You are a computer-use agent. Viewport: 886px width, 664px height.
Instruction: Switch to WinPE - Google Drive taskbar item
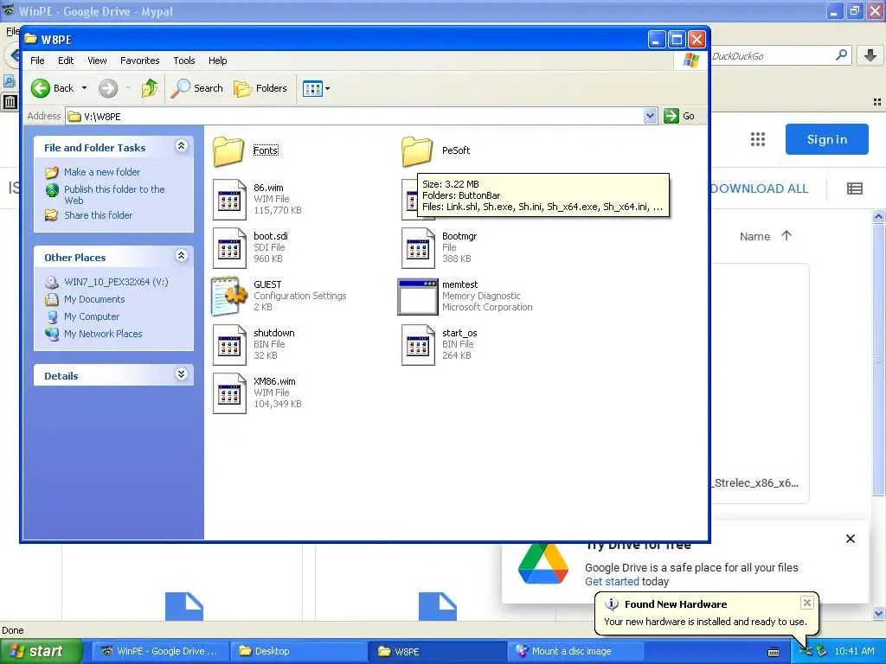[x=160, y=651]
